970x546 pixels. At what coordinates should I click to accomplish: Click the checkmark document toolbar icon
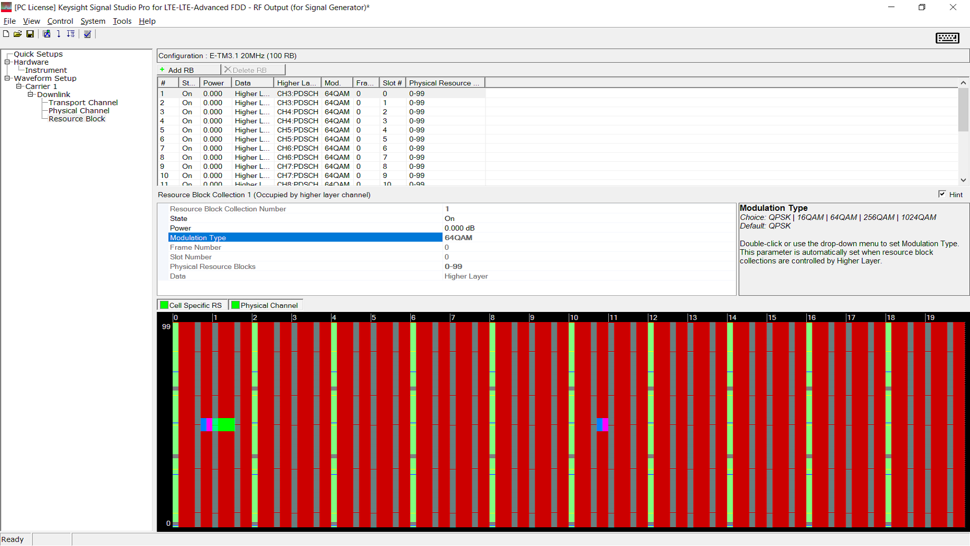(87, 34)
